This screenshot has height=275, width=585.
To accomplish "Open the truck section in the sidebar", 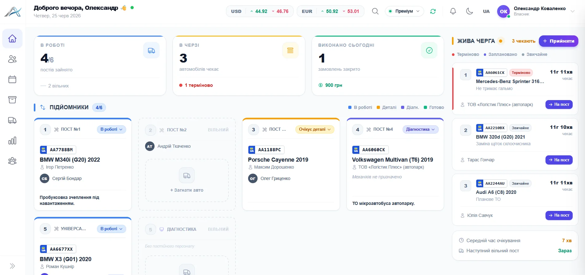I will point(12,120).
